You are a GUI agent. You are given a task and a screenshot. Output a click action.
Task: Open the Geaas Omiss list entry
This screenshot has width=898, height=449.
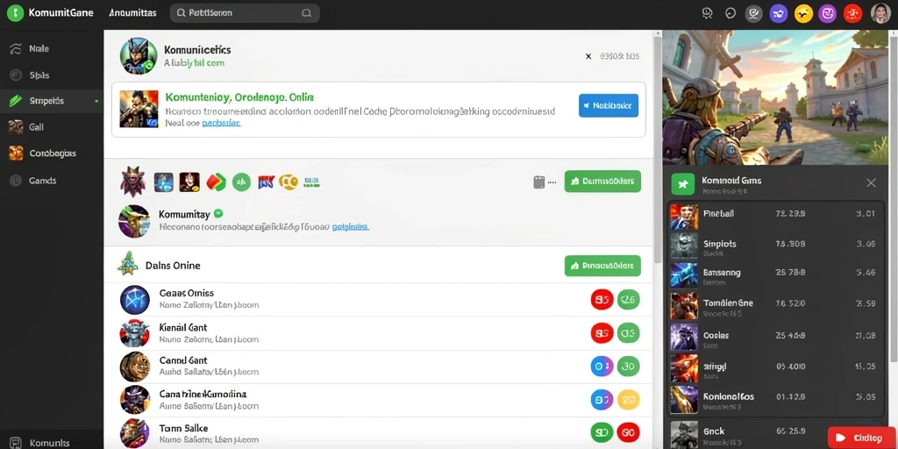click(378, 299)
